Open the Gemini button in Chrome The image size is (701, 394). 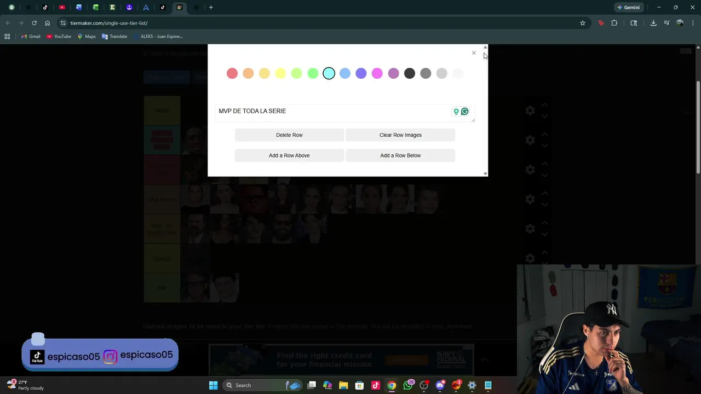(x=628, y=8)
